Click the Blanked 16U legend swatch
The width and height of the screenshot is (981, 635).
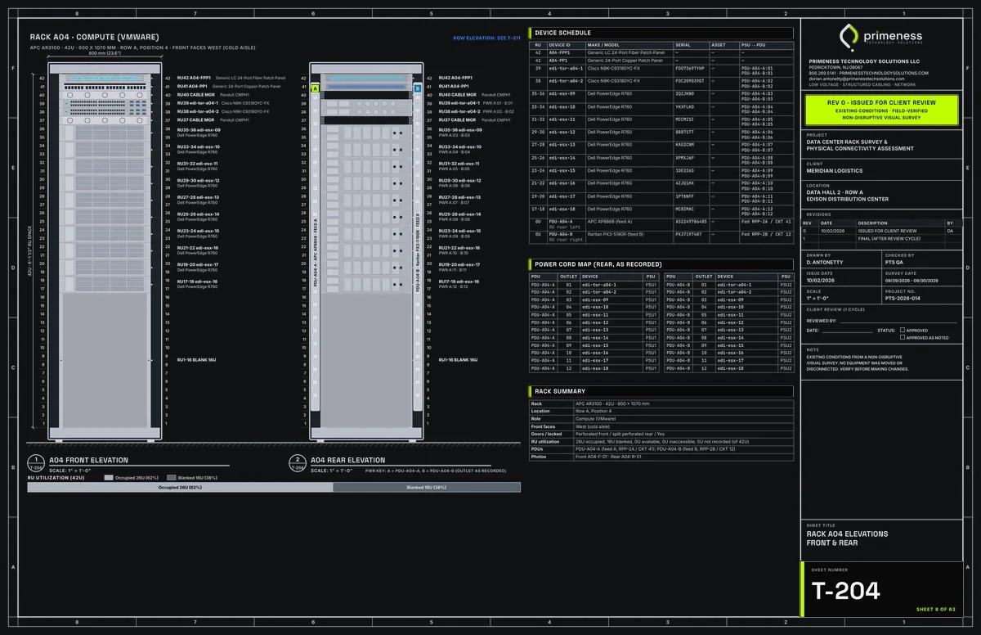(171, 476)
